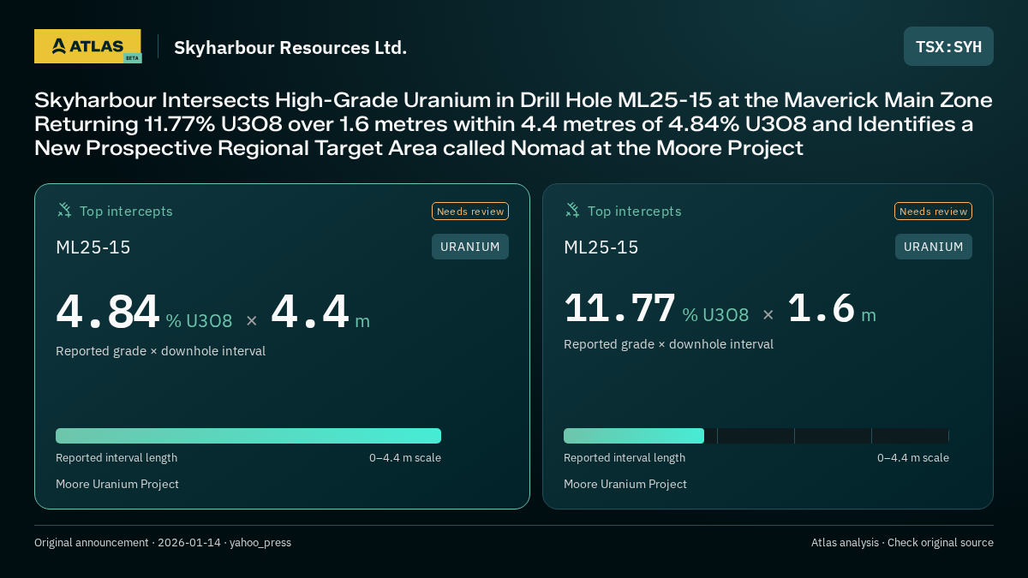Click Reported interval length label on the 11.77% card

coord(625,458)
